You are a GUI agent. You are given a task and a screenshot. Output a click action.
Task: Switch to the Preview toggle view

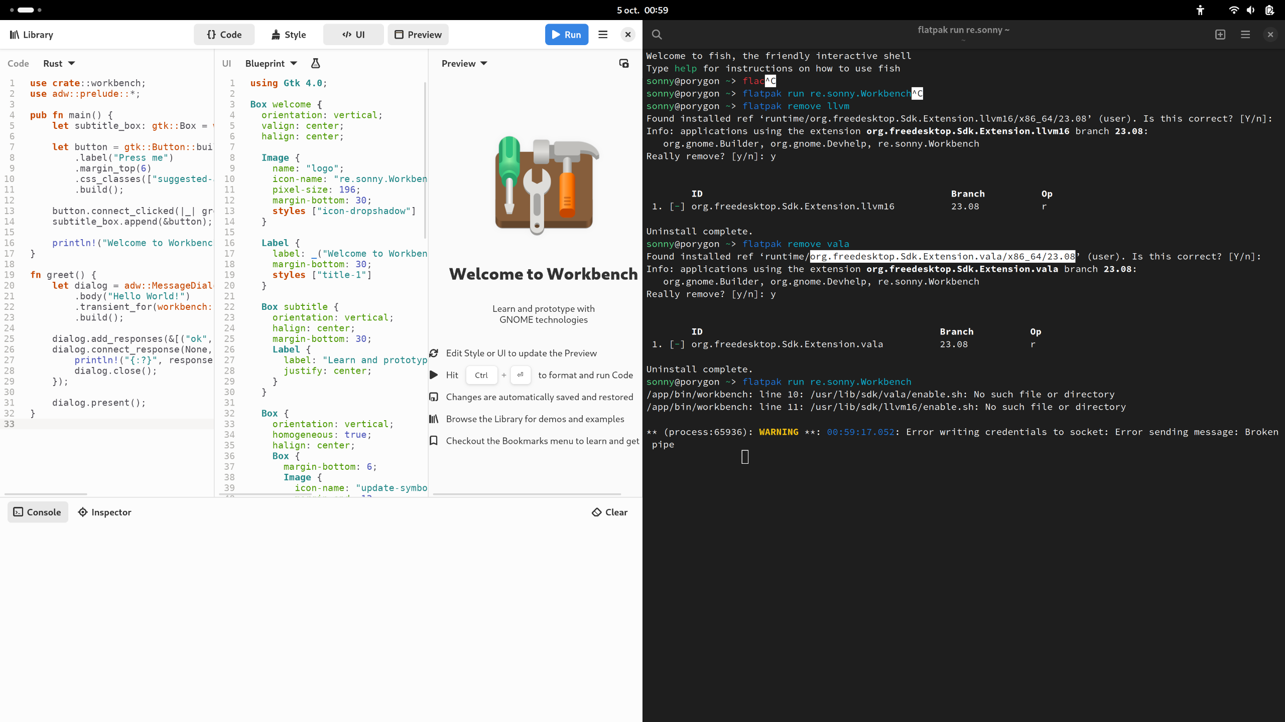[x=418, y=34]
